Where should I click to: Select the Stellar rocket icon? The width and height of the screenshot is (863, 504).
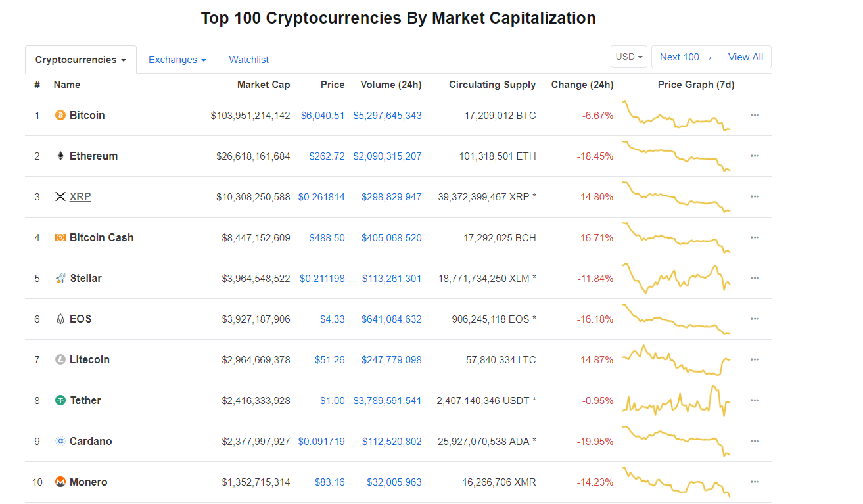pyautogui.click(x=60, y=278)
